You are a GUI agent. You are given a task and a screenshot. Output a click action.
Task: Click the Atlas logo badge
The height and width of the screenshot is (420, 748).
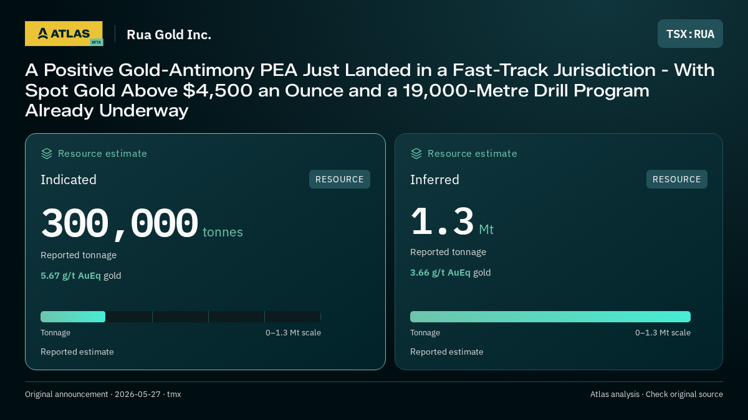pos(64,34)
